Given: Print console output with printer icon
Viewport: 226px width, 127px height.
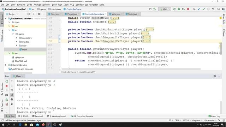Looking at the screenshot, I should [x=12, y=99].
